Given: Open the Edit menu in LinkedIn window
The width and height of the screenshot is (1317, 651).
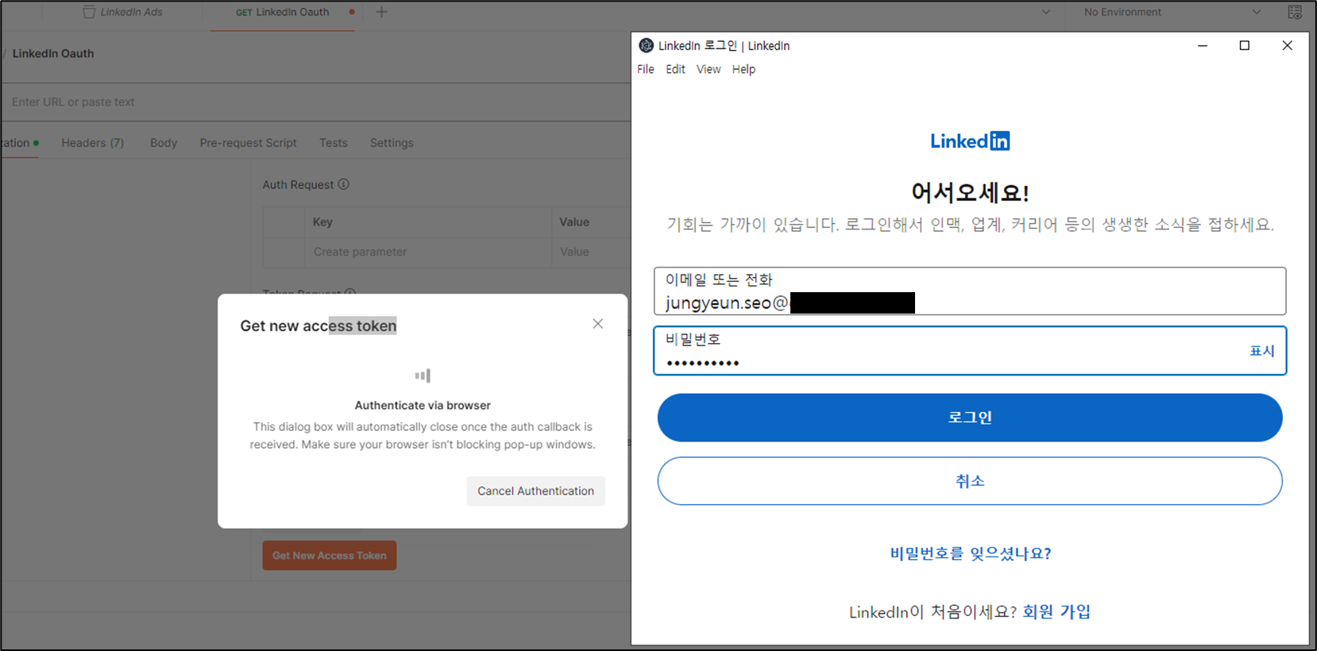Looking at the screenshot, I should (x=675, y=69).
